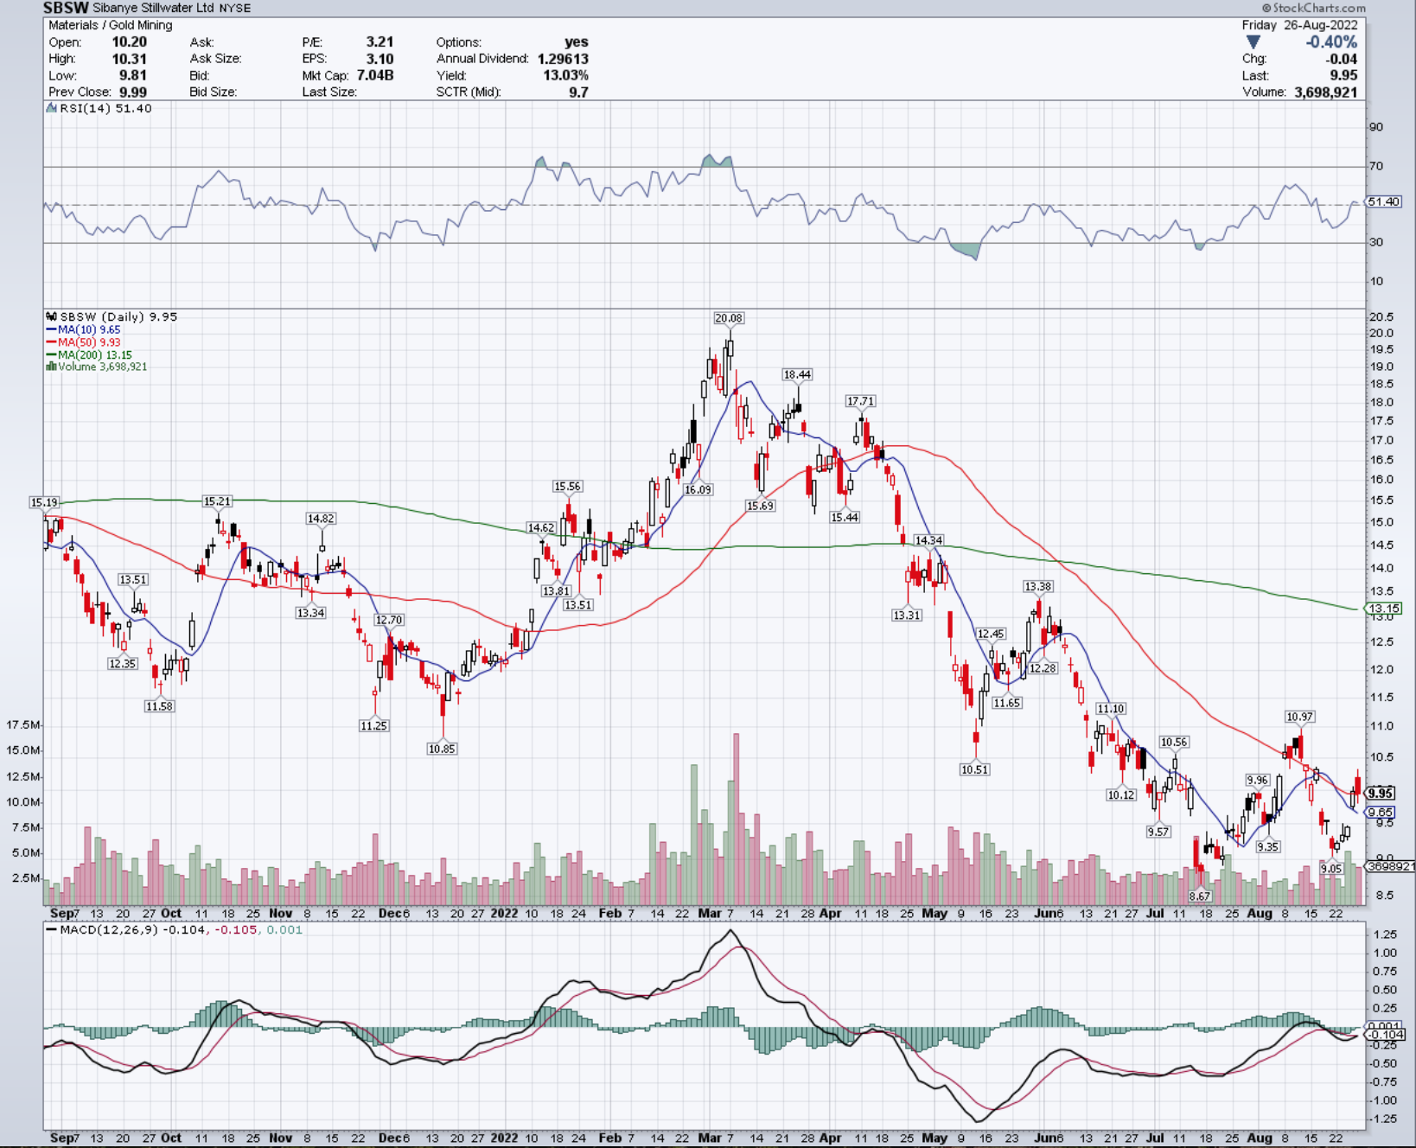The height and width of the screenshot is (1148, 1416).
Task: Click the Annual Dividend value 1.29613
Action: pyautogui.click(x=563, y=59)
